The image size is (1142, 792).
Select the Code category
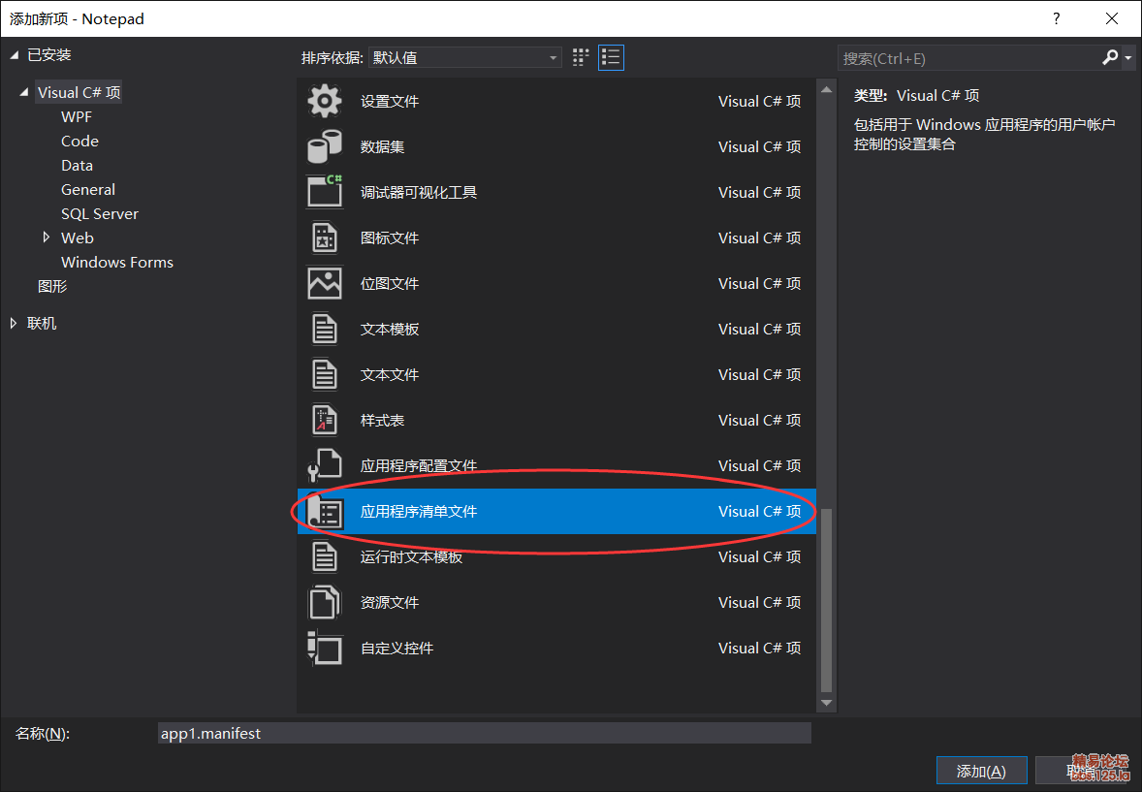79,141
